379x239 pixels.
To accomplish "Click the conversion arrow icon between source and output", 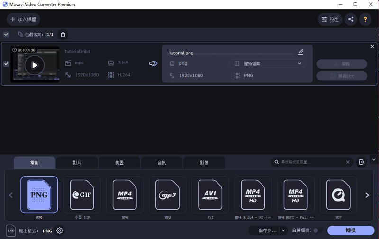I will click(x=153, y=63).
